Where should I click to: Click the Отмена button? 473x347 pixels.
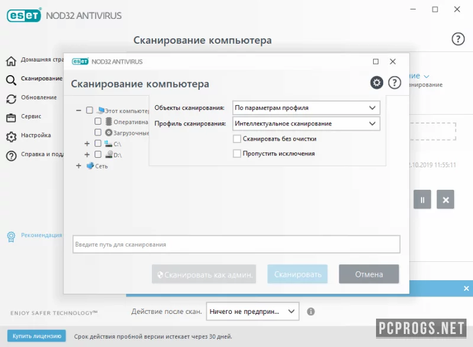click(368, 274)
